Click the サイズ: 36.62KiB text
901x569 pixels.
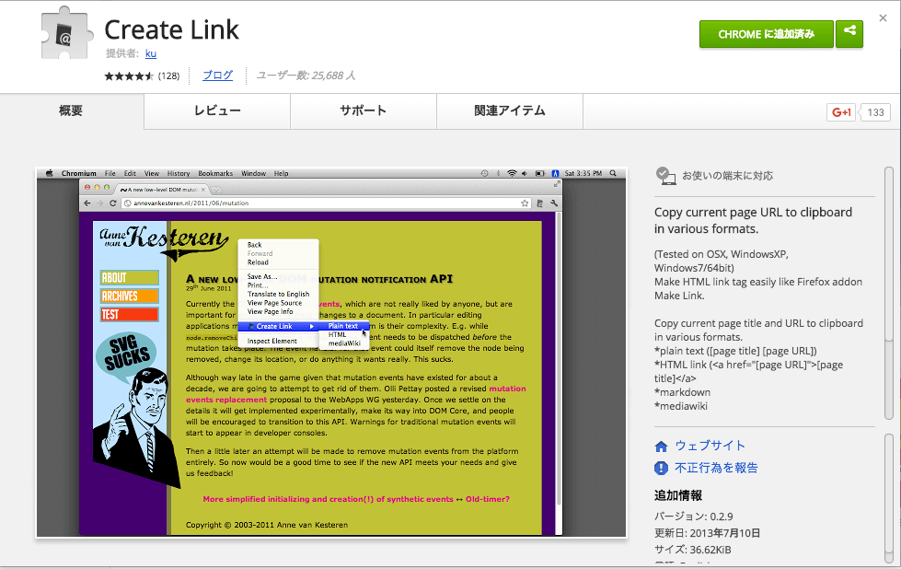coord(692,550)
